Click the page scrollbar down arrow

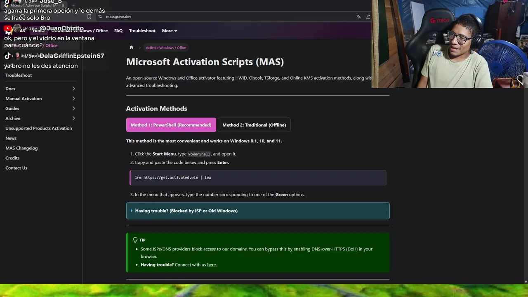coord(525,282)
